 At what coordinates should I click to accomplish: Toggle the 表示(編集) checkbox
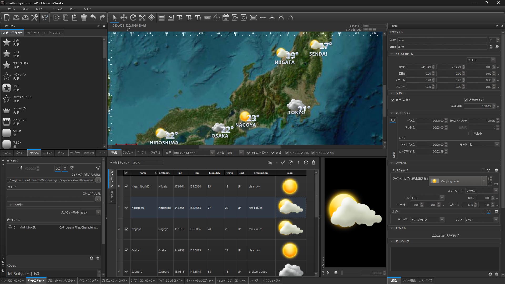[392, 100]
